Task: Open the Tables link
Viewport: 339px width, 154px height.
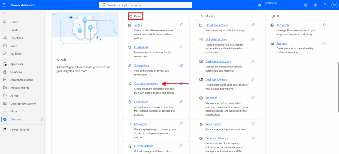Action: click(138, 25)
